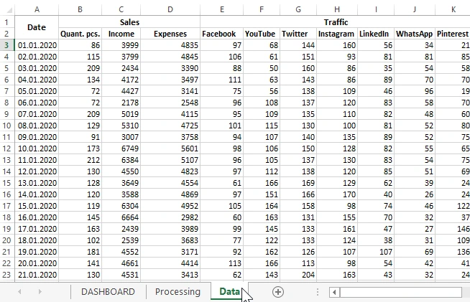Select date cell 15.01.2020
Screen dimensions: 470x302
[x=37, y=206]
